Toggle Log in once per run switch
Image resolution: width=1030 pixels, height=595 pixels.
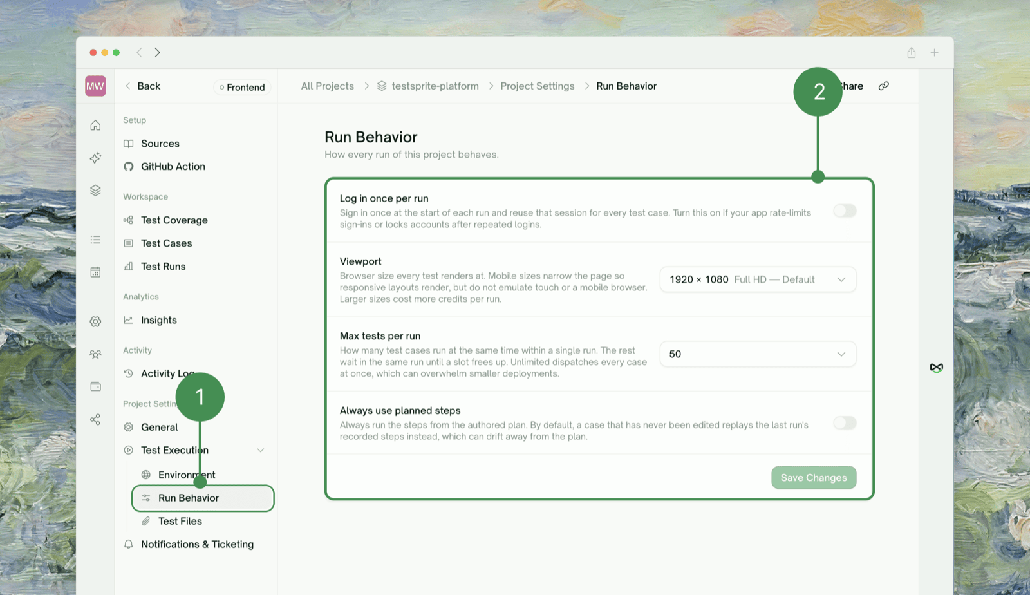click(845, 211)
